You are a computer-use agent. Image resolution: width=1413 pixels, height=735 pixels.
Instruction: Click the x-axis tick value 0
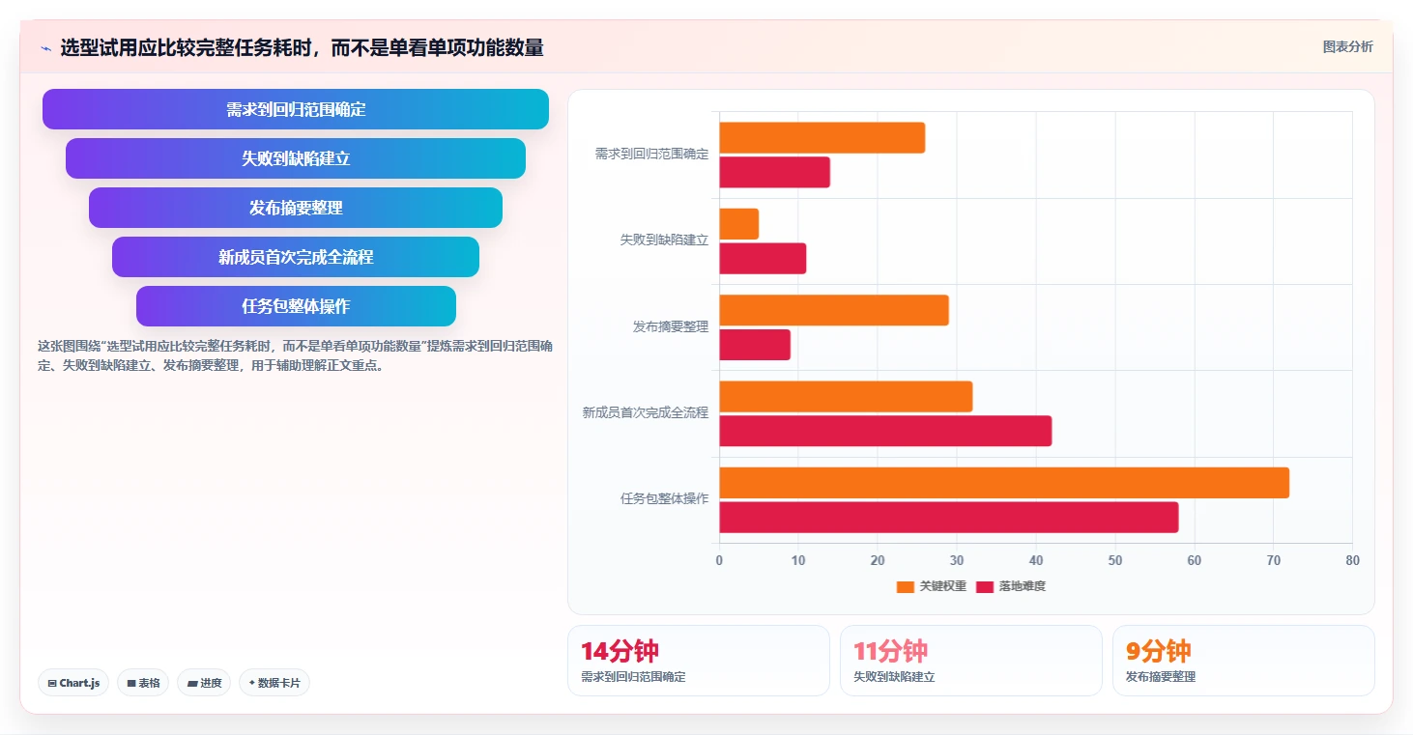coord(719,560)
